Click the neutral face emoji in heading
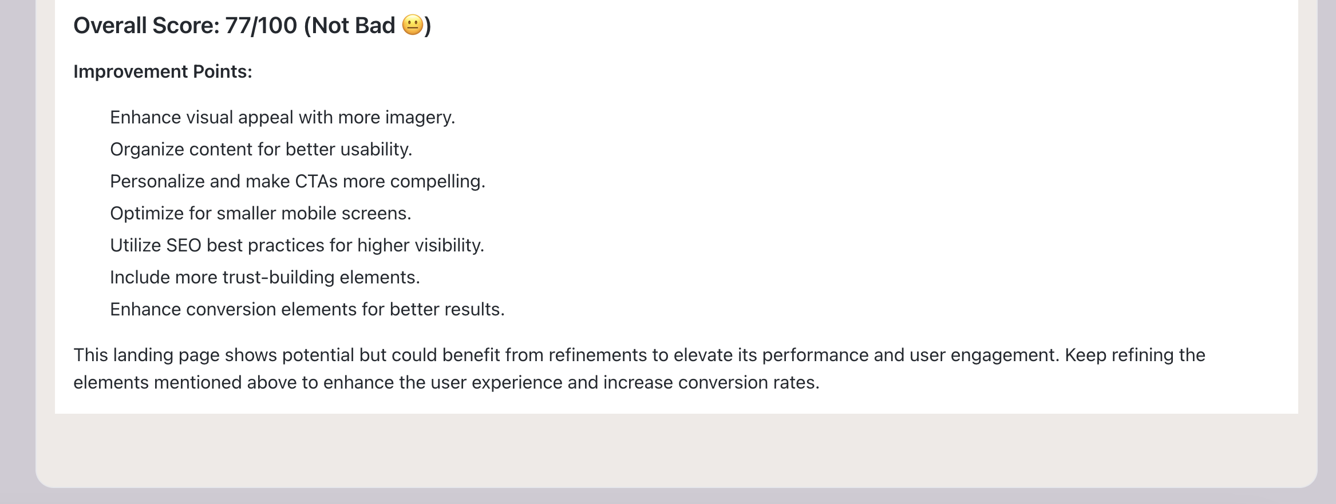Screen dimensions: 1336x504 [x=413, y=25]
